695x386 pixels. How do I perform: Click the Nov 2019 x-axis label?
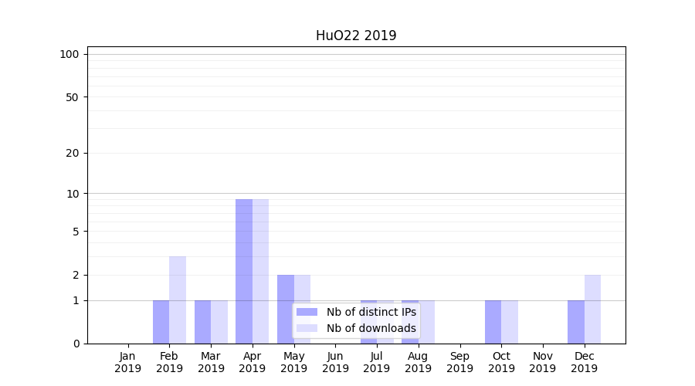542,362
